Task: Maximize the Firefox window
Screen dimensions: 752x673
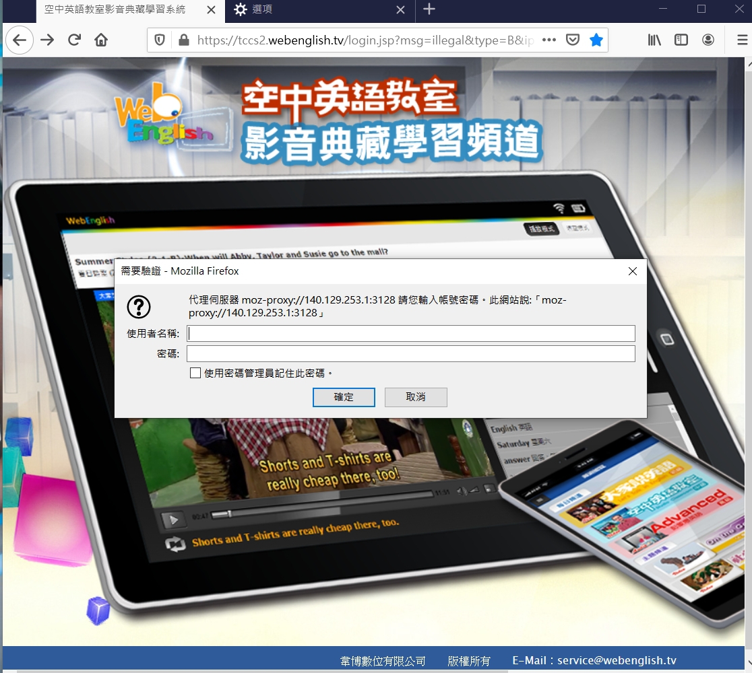Action: point(701,9)
